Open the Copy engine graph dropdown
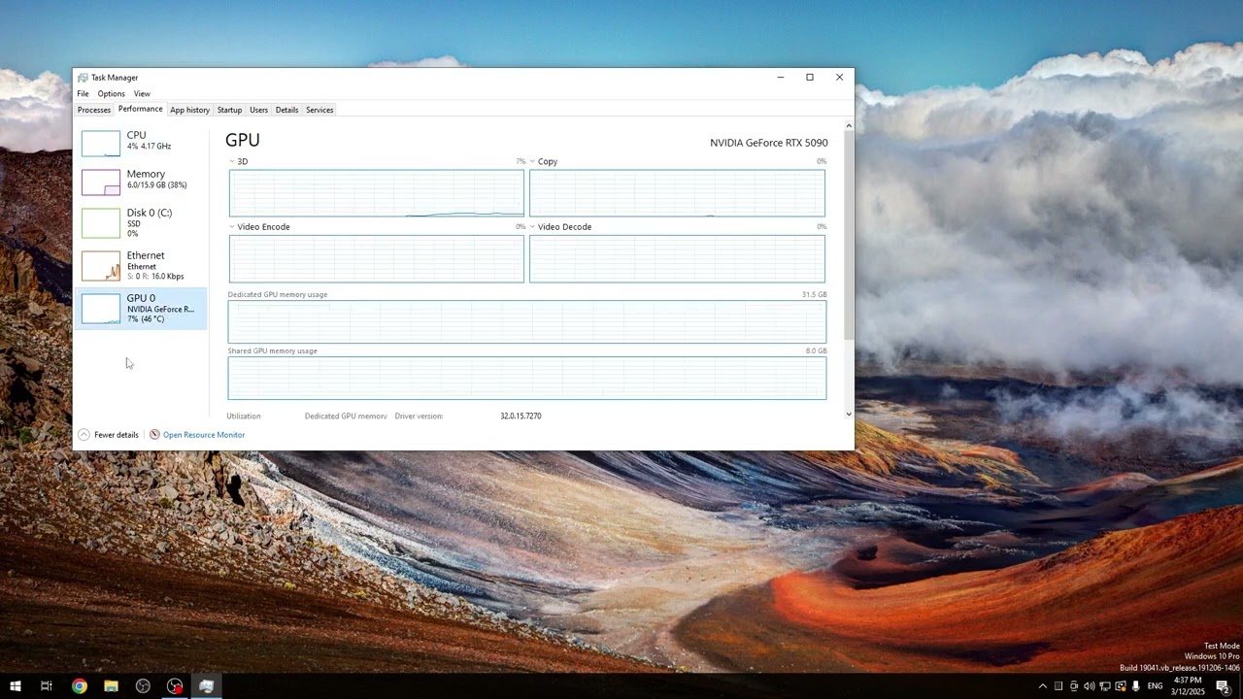 click(x=533, y=162)
